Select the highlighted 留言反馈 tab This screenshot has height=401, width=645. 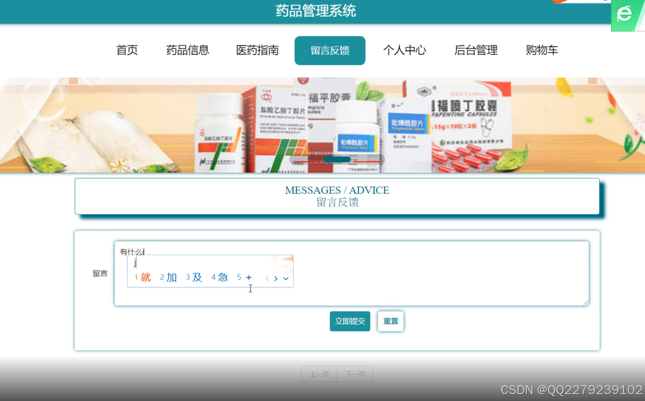coord(330,50)
